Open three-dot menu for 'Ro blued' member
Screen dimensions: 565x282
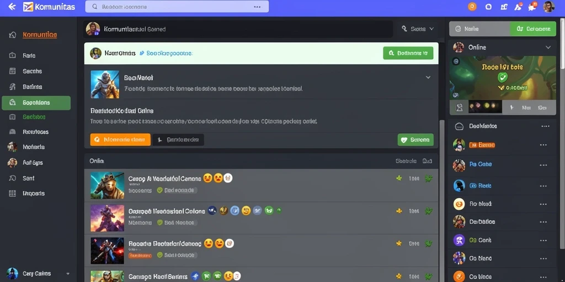(x=543, y=204)
